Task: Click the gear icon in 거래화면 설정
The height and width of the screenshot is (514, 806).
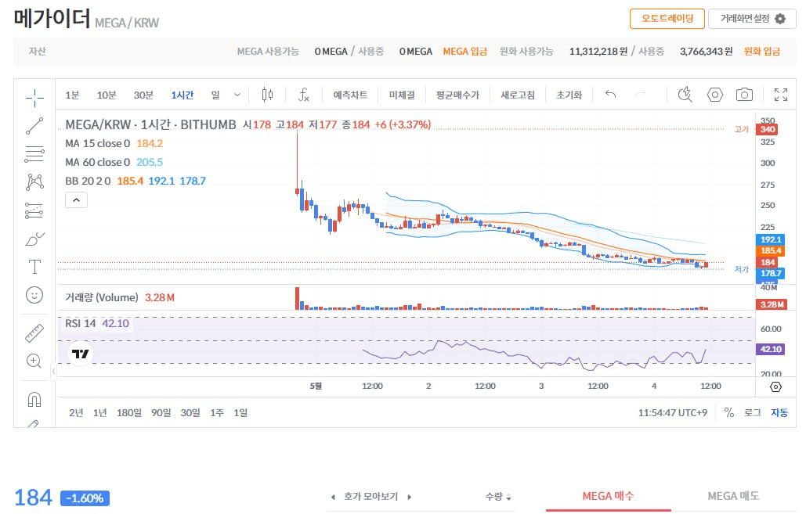Action: tap(780, 19)
